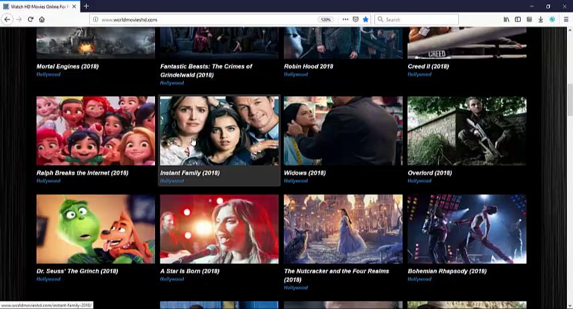The image size is (573, 309).
Task: Click the page vertical scrollbar
Action: click(x=570, y=168)
